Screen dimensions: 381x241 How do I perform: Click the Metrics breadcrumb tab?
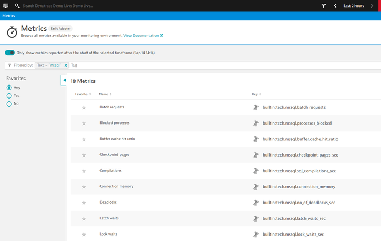coord(9,16)
